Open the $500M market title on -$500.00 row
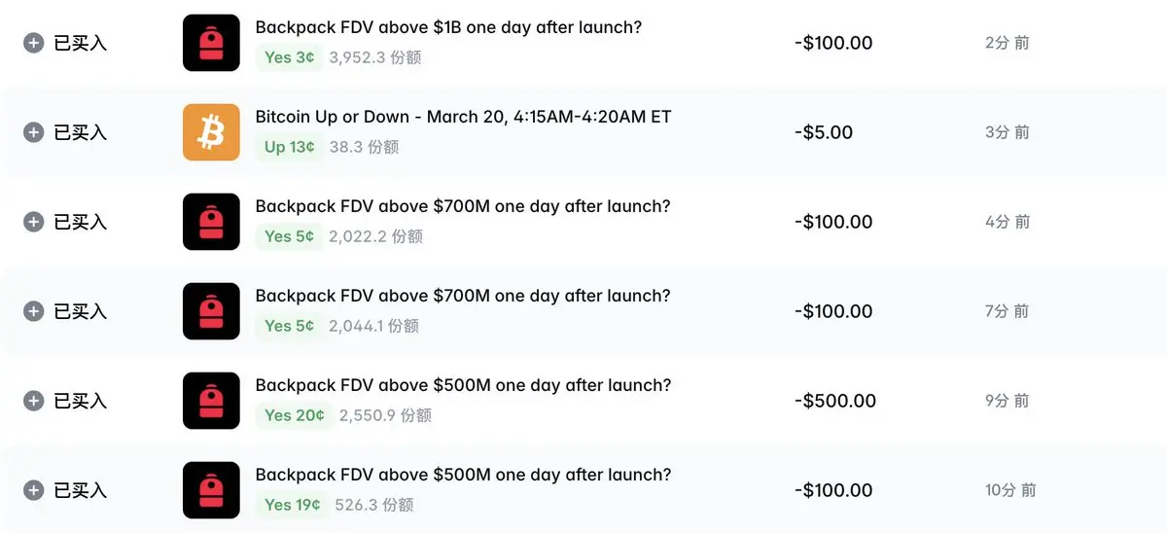The image size is (1167, 533). click(463, 385)
